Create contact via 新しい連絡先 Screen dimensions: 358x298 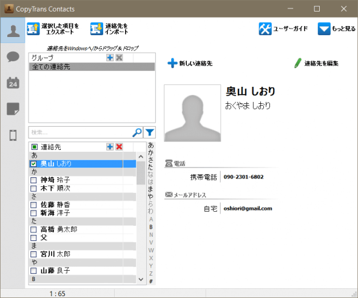click(190, 63)
